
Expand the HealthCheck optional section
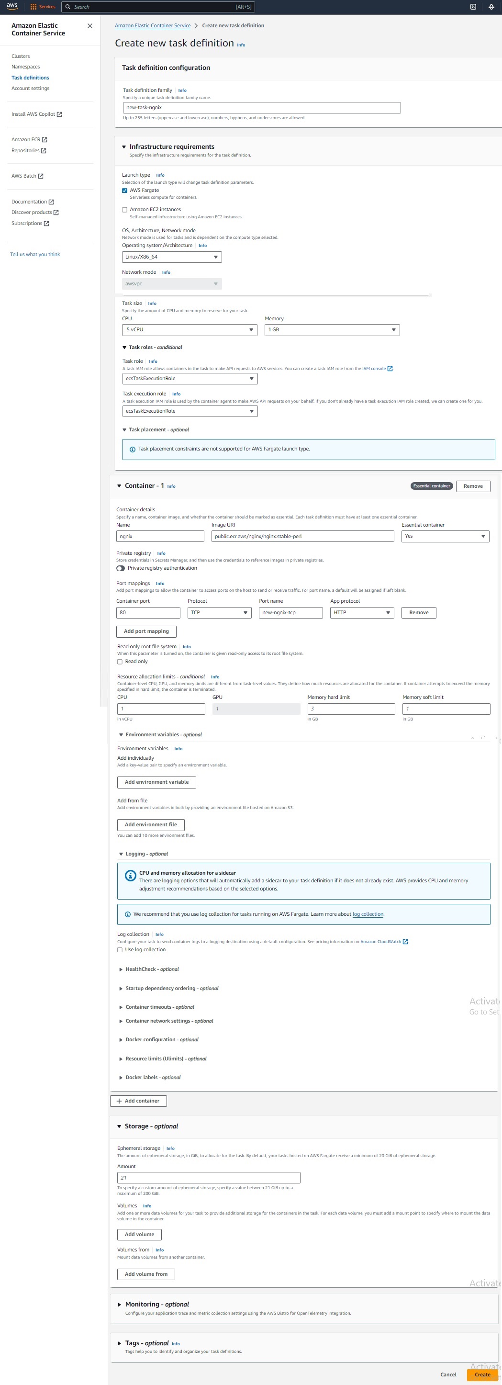click(121, 969)
